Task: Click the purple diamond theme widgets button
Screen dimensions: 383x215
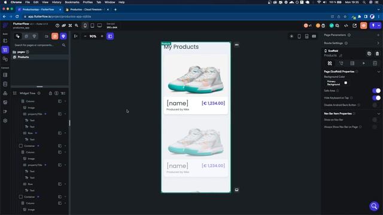Action: (x=63, y=36)
